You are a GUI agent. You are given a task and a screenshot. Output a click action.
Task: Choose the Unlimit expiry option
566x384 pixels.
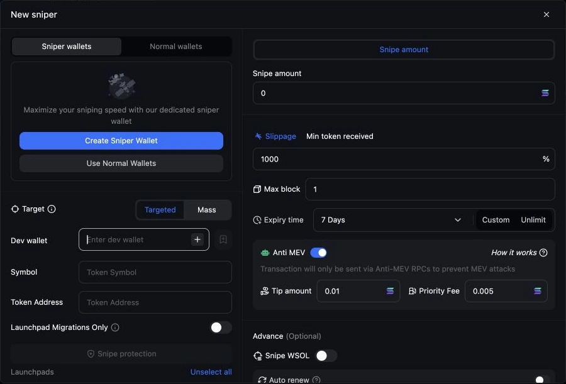click(533, 220)
